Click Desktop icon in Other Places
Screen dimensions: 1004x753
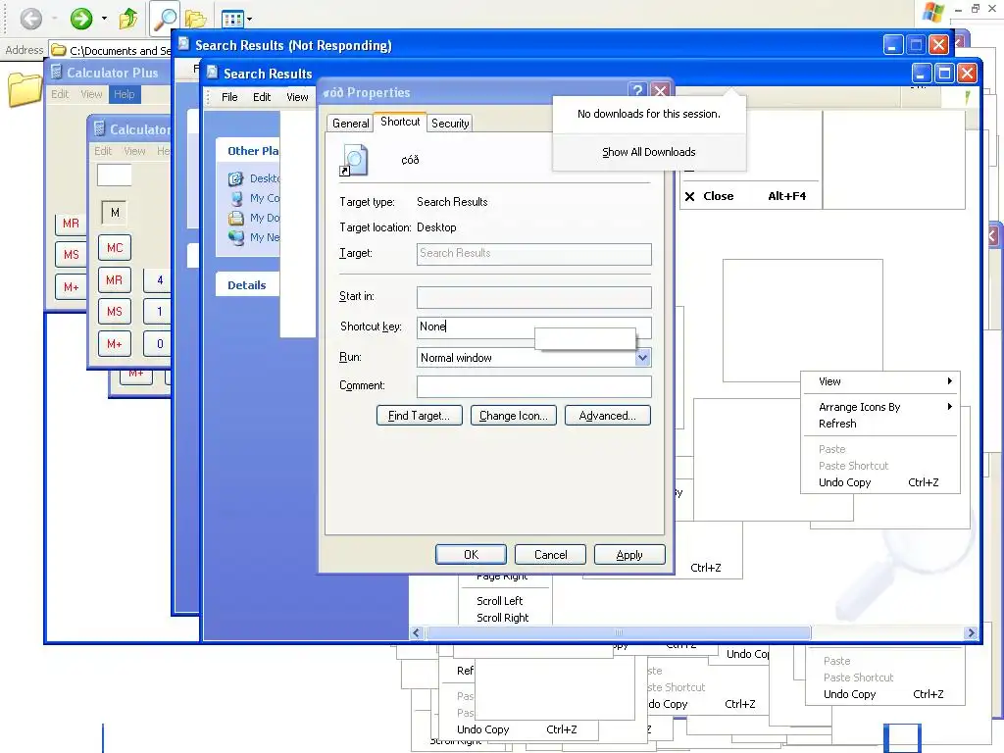click(235, 178)
